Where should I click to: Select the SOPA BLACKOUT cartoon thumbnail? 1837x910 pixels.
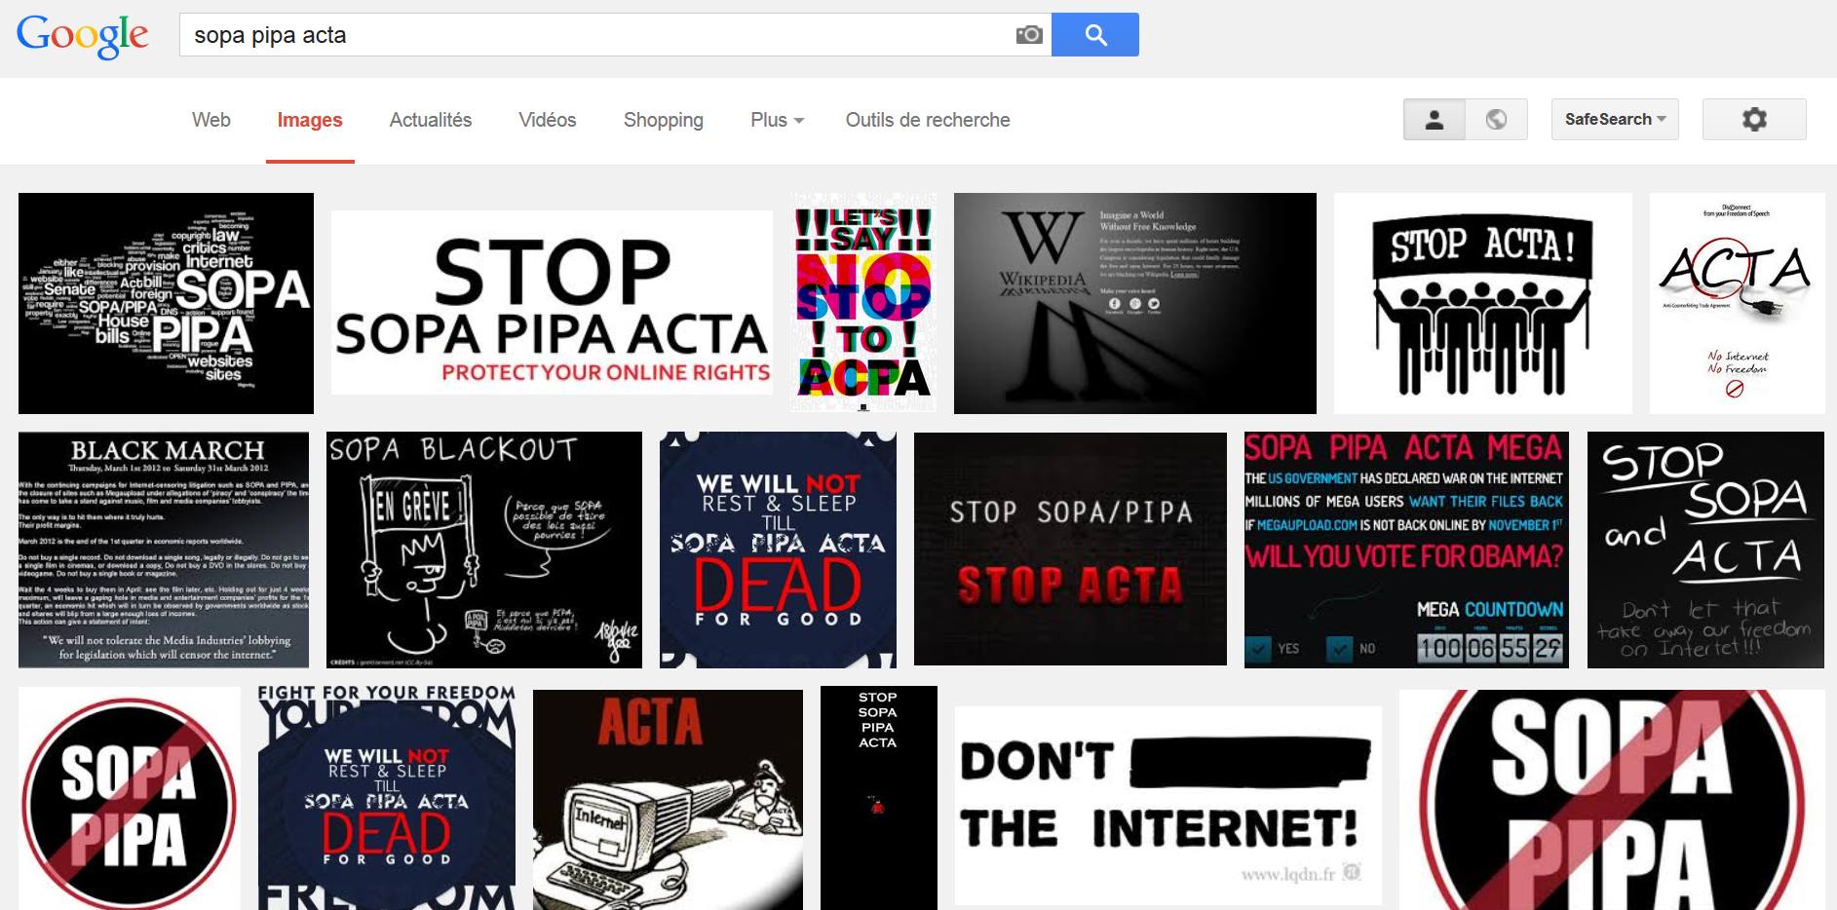point(483,550)
